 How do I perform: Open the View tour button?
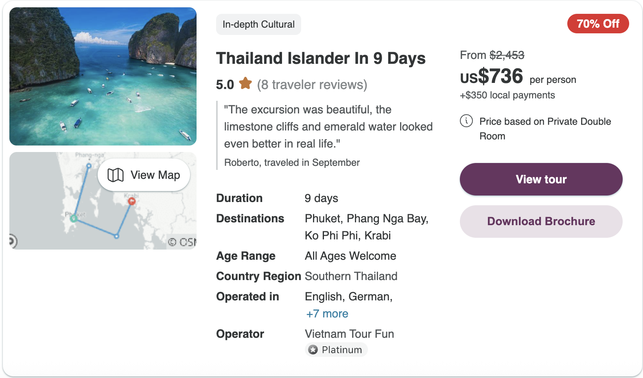click(541, 179)
